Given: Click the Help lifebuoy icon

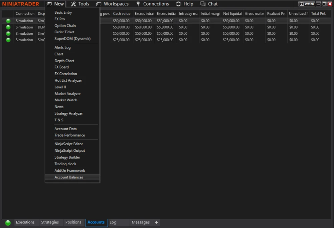Looking at the screenshot, I should point(178,4).
